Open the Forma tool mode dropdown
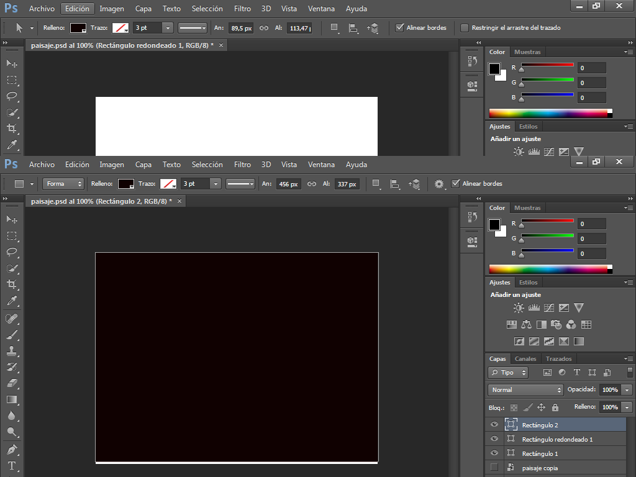This screenshot has width=636, height=477. pos(63,184)
